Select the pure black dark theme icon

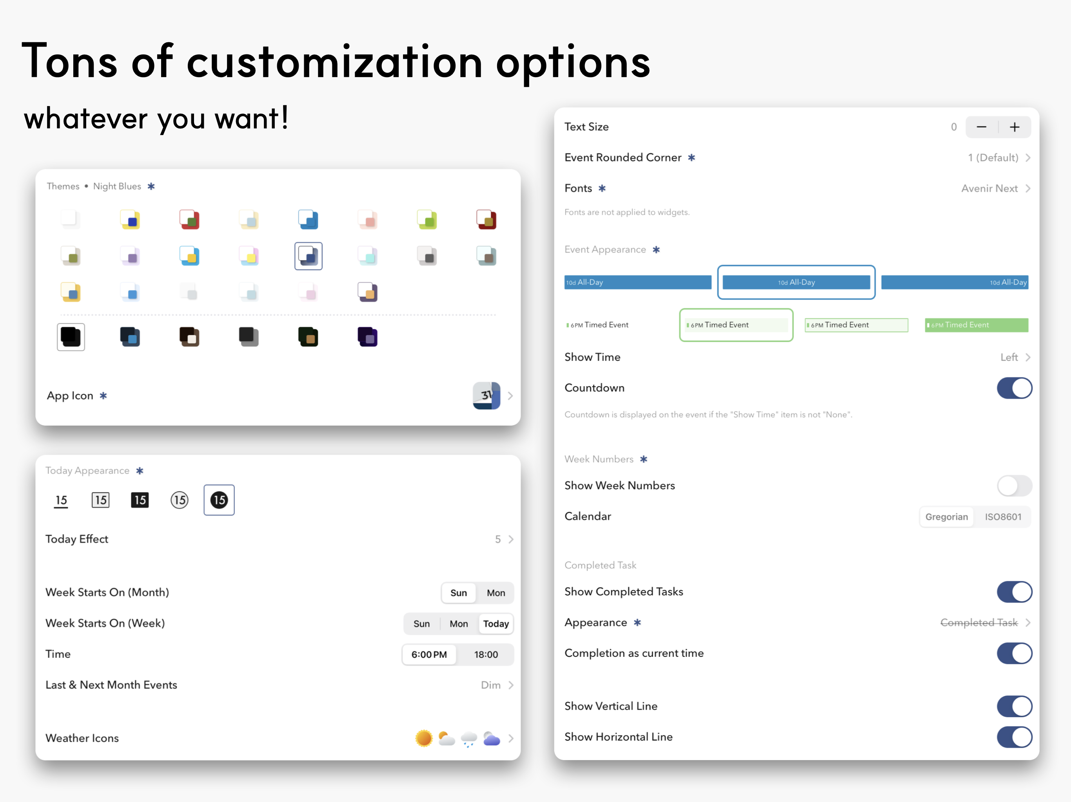pyautogui.click(x=71, y=337)
